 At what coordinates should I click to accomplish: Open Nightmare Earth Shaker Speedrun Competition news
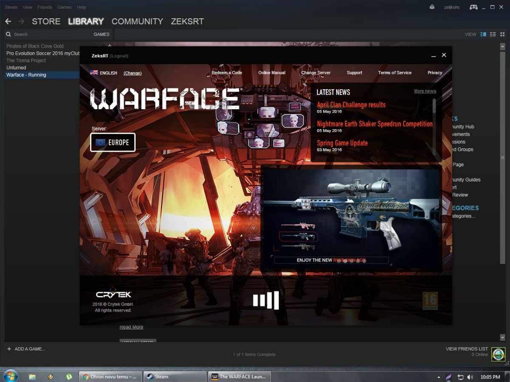coord(375,124)
